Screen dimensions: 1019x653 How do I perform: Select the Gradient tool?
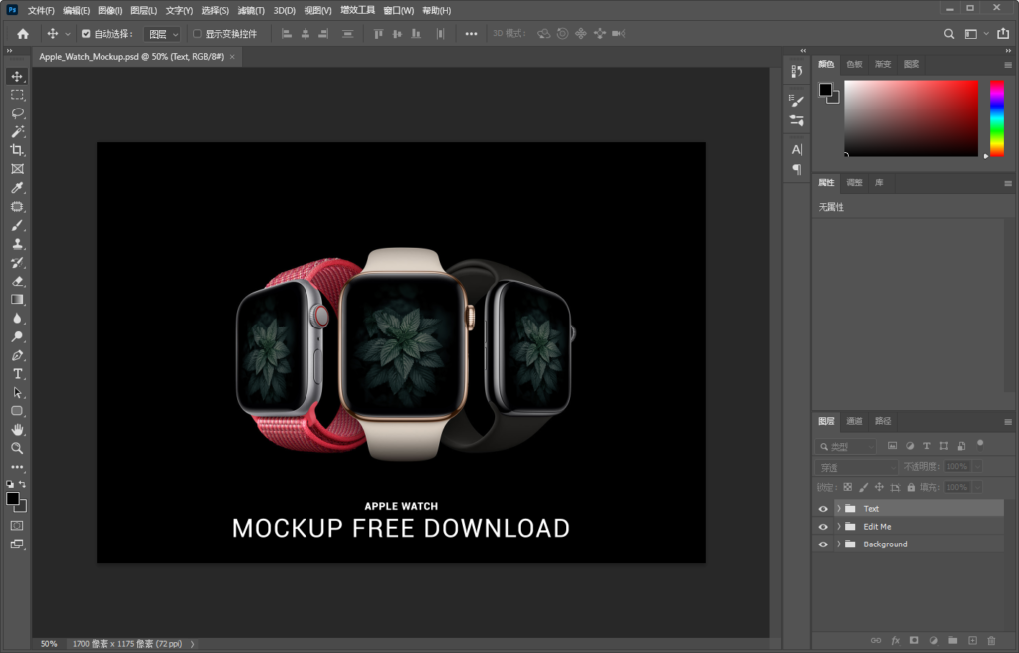coord(17,300)
